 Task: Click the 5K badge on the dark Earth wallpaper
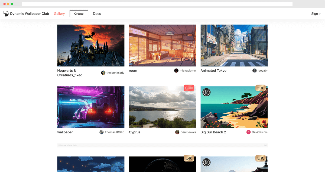[189, 158]
